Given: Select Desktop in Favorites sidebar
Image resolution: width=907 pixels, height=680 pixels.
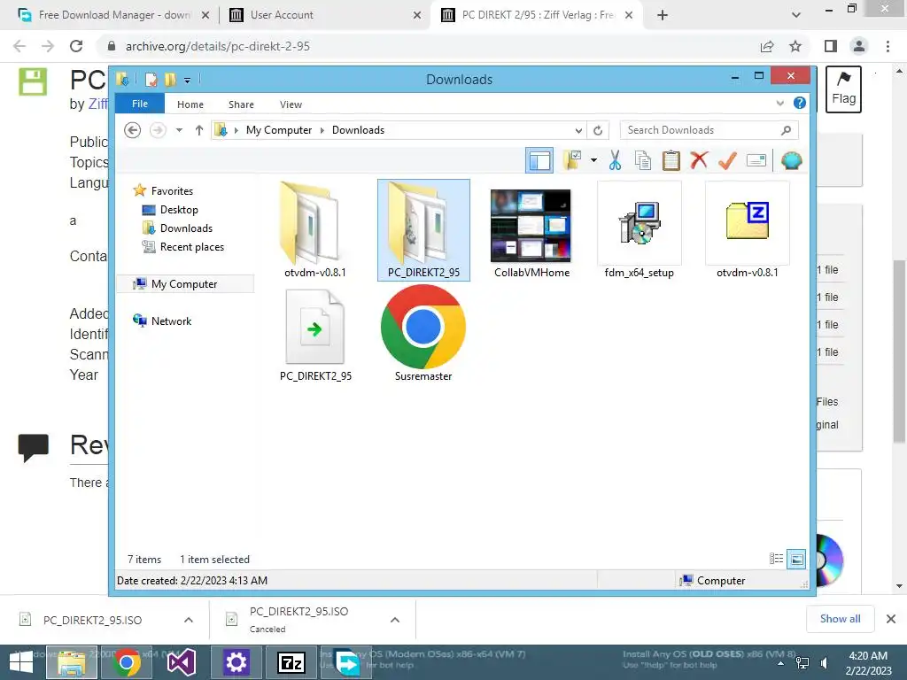Looking at the screenshot, I should pyautogui.click(x=179, y=209).
